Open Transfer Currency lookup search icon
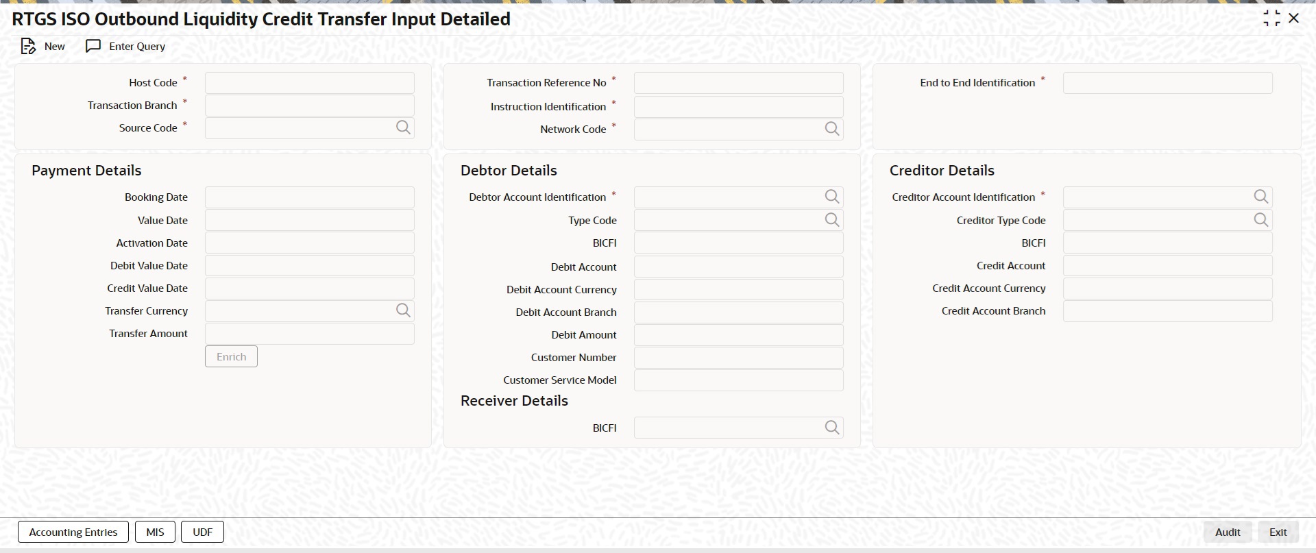 (403, 310)
